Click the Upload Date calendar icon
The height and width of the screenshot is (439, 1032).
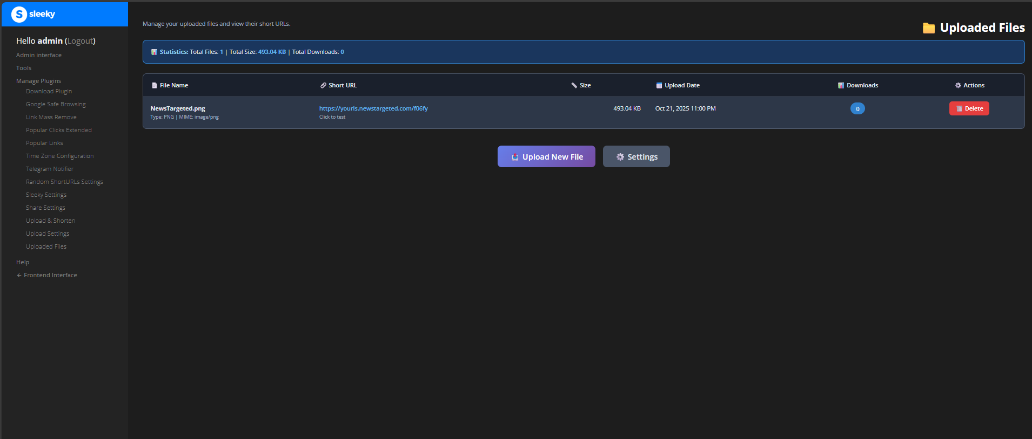tap(659, 86)
